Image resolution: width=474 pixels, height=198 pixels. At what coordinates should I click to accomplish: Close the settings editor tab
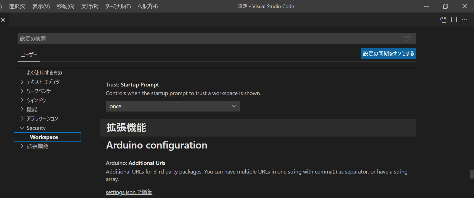pyautogui.click(x=3, y=20)
